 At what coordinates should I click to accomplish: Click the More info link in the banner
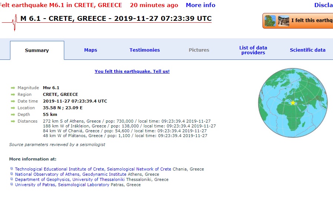point(200,5)
